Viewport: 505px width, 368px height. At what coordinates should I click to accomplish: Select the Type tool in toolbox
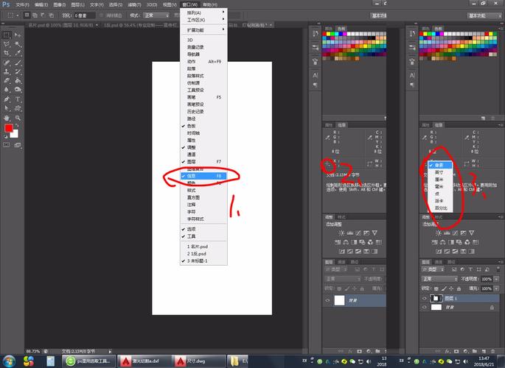point(18,99)
